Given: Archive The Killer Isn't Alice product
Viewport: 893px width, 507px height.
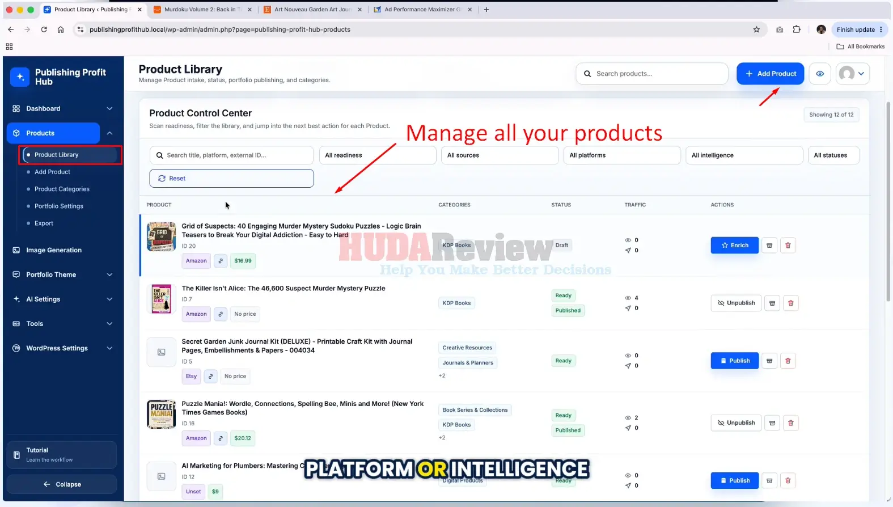Looking at the screenshot, I should point(772,303).
